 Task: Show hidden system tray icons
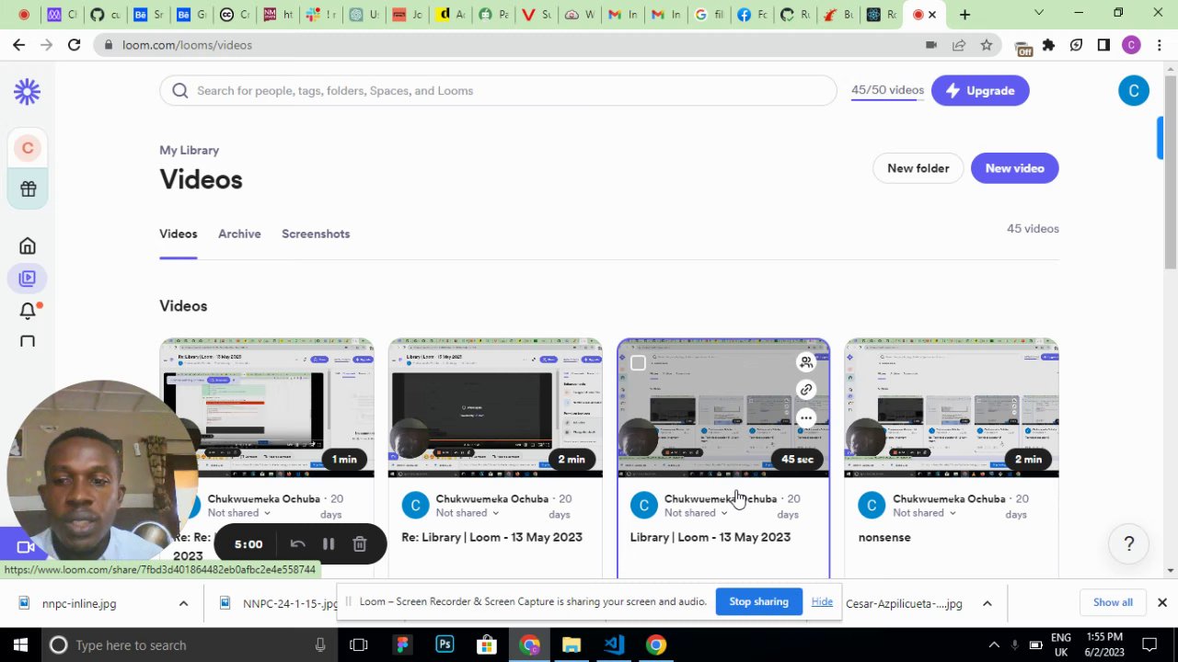point(994,645)
